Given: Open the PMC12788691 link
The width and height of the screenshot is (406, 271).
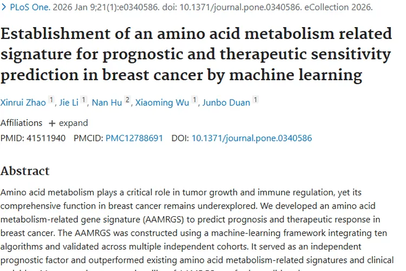Looking at the screenshot, I should (134, 138).
